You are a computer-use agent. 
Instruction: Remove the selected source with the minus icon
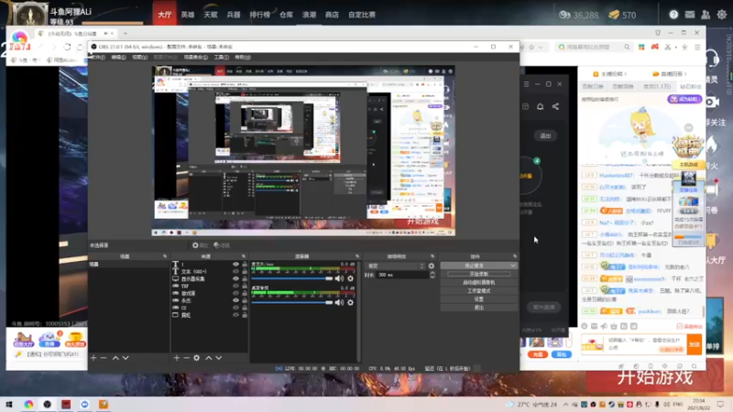(186, 358)
